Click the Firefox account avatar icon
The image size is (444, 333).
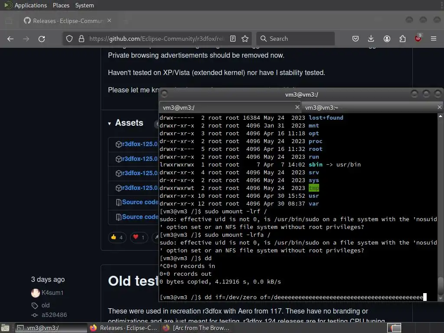(x=387, y=39)
